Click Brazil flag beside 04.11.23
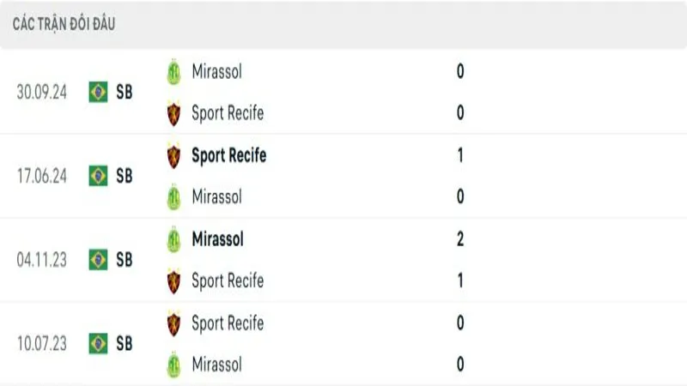Viewport: 687px width, 386px height. tap(99, 260)
